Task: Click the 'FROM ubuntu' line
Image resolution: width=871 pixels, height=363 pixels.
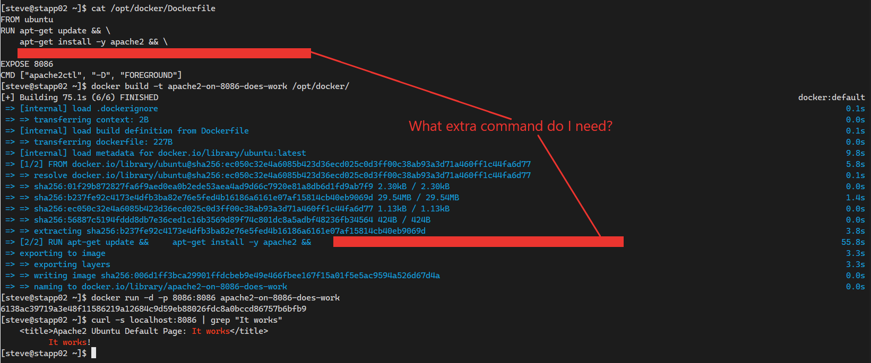Action: tap(27, 20)
